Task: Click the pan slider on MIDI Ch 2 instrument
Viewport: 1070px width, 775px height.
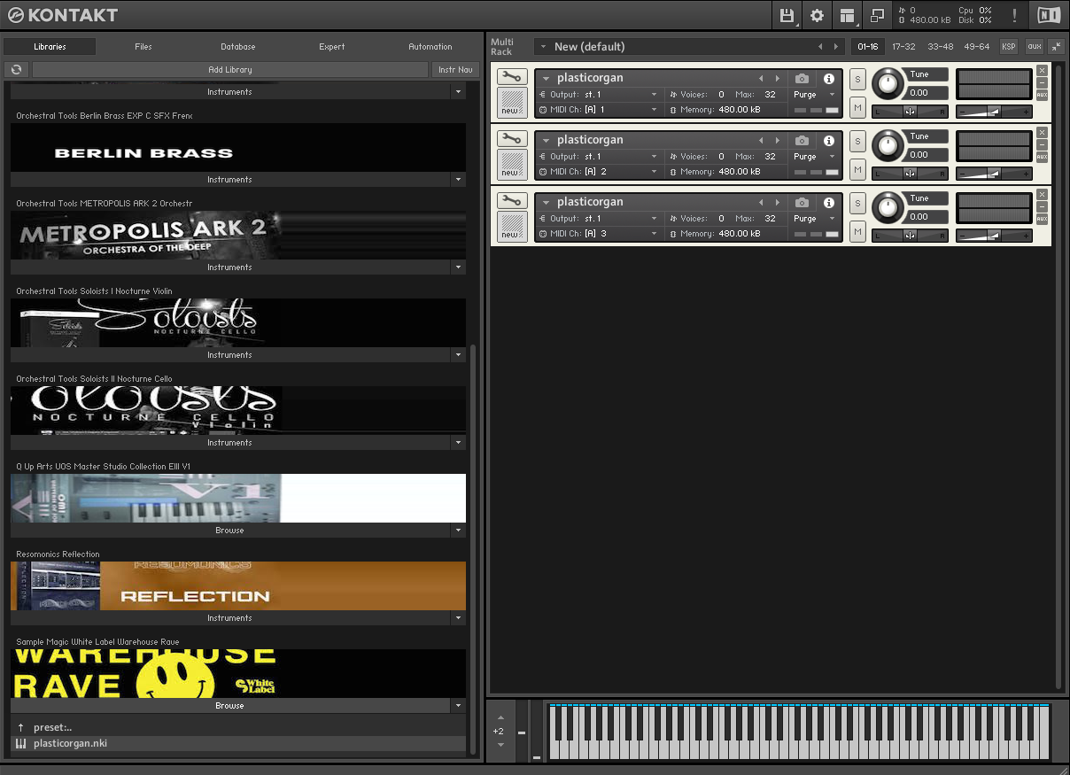Action: pos(910,174)
